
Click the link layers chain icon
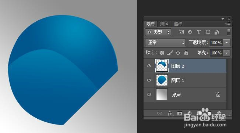[x=160, y=113]
